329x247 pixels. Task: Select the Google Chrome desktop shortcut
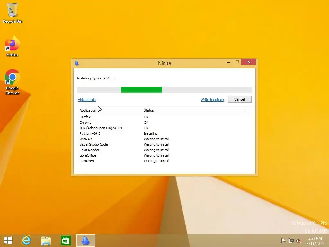13,82
